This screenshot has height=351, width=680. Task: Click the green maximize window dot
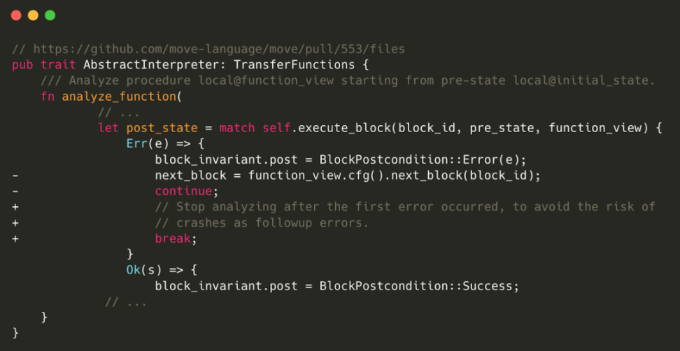pyautogui.click(x=50, y=15)
